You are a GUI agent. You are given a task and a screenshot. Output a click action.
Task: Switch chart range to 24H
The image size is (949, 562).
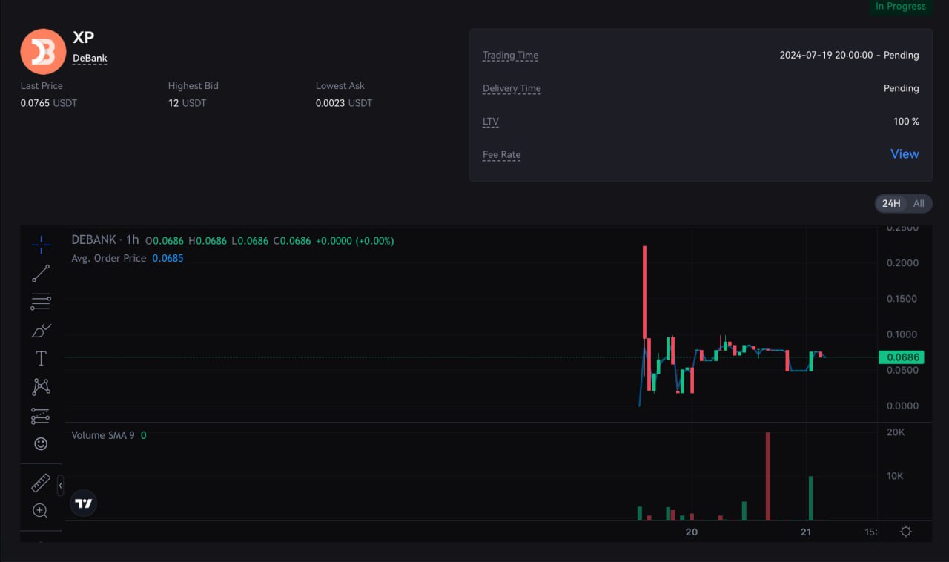pos(891,203)
